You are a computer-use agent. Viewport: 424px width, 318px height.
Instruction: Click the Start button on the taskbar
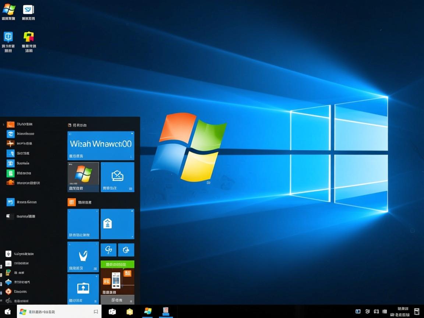(x=6, y=311)
